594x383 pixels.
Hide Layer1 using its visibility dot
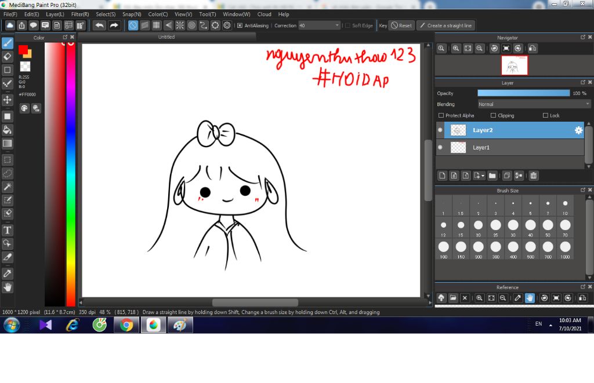440,148
